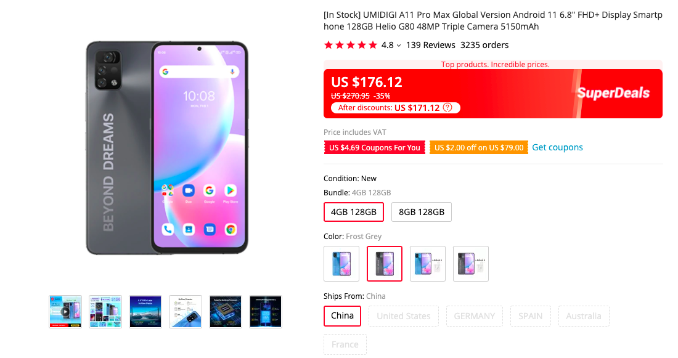The height and width of the screenshot is (358, 678).
Task: Select the last color variant option
Action: [470, 263]
